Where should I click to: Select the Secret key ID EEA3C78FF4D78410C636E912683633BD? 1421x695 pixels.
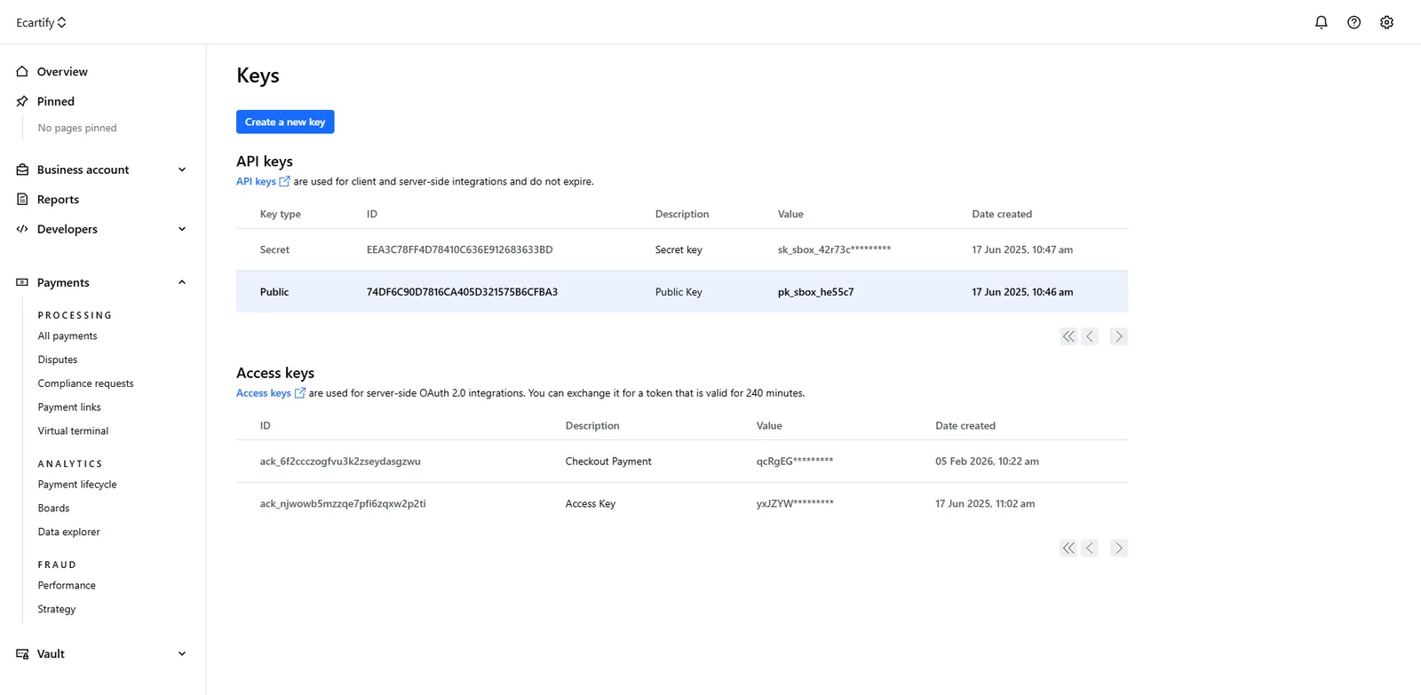[460, 250]
